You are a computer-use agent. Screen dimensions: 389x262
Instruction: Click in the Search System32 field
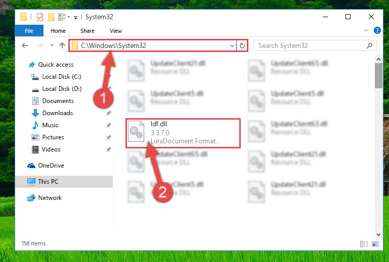[311, 45]
